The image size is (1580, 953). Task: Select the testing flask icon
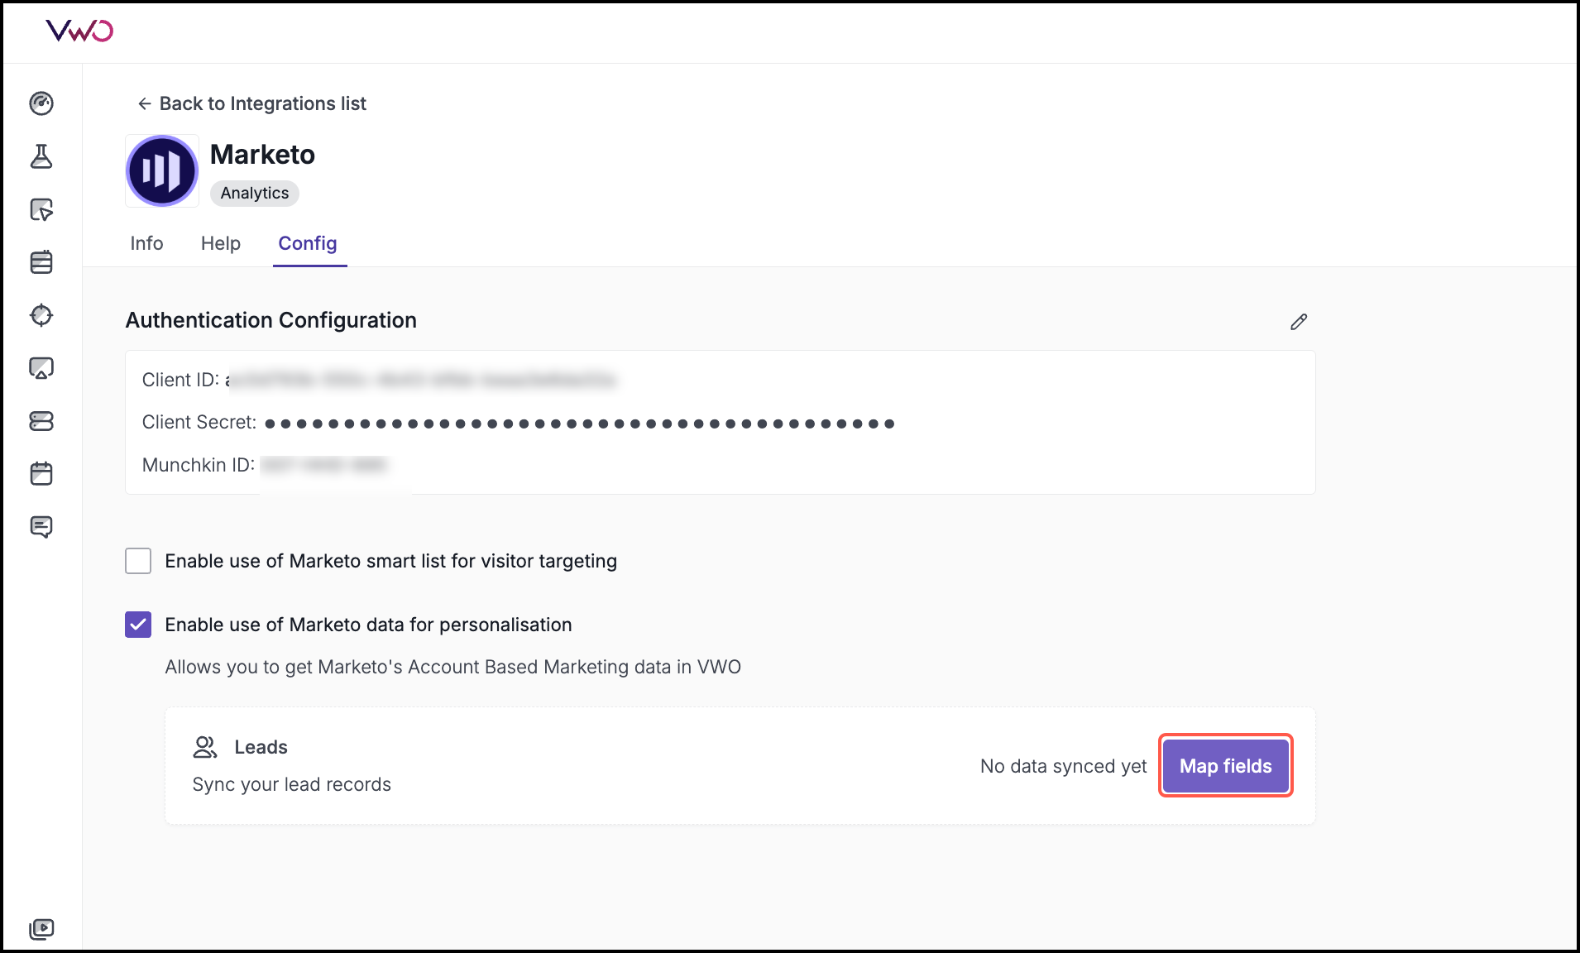[41, 156]
